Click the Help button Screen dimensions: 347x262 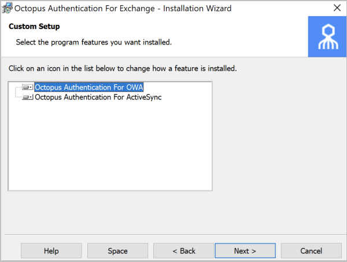click(51, 251)
